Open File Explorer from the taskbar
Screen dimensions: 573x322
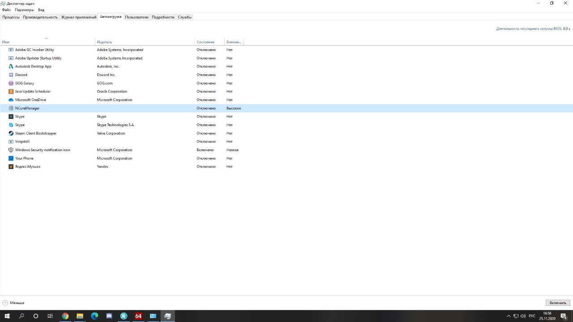(80, 316)
